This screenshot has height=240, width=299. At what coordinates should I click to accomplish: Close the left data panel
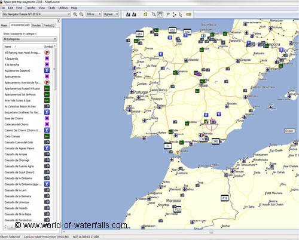[59, 21]
